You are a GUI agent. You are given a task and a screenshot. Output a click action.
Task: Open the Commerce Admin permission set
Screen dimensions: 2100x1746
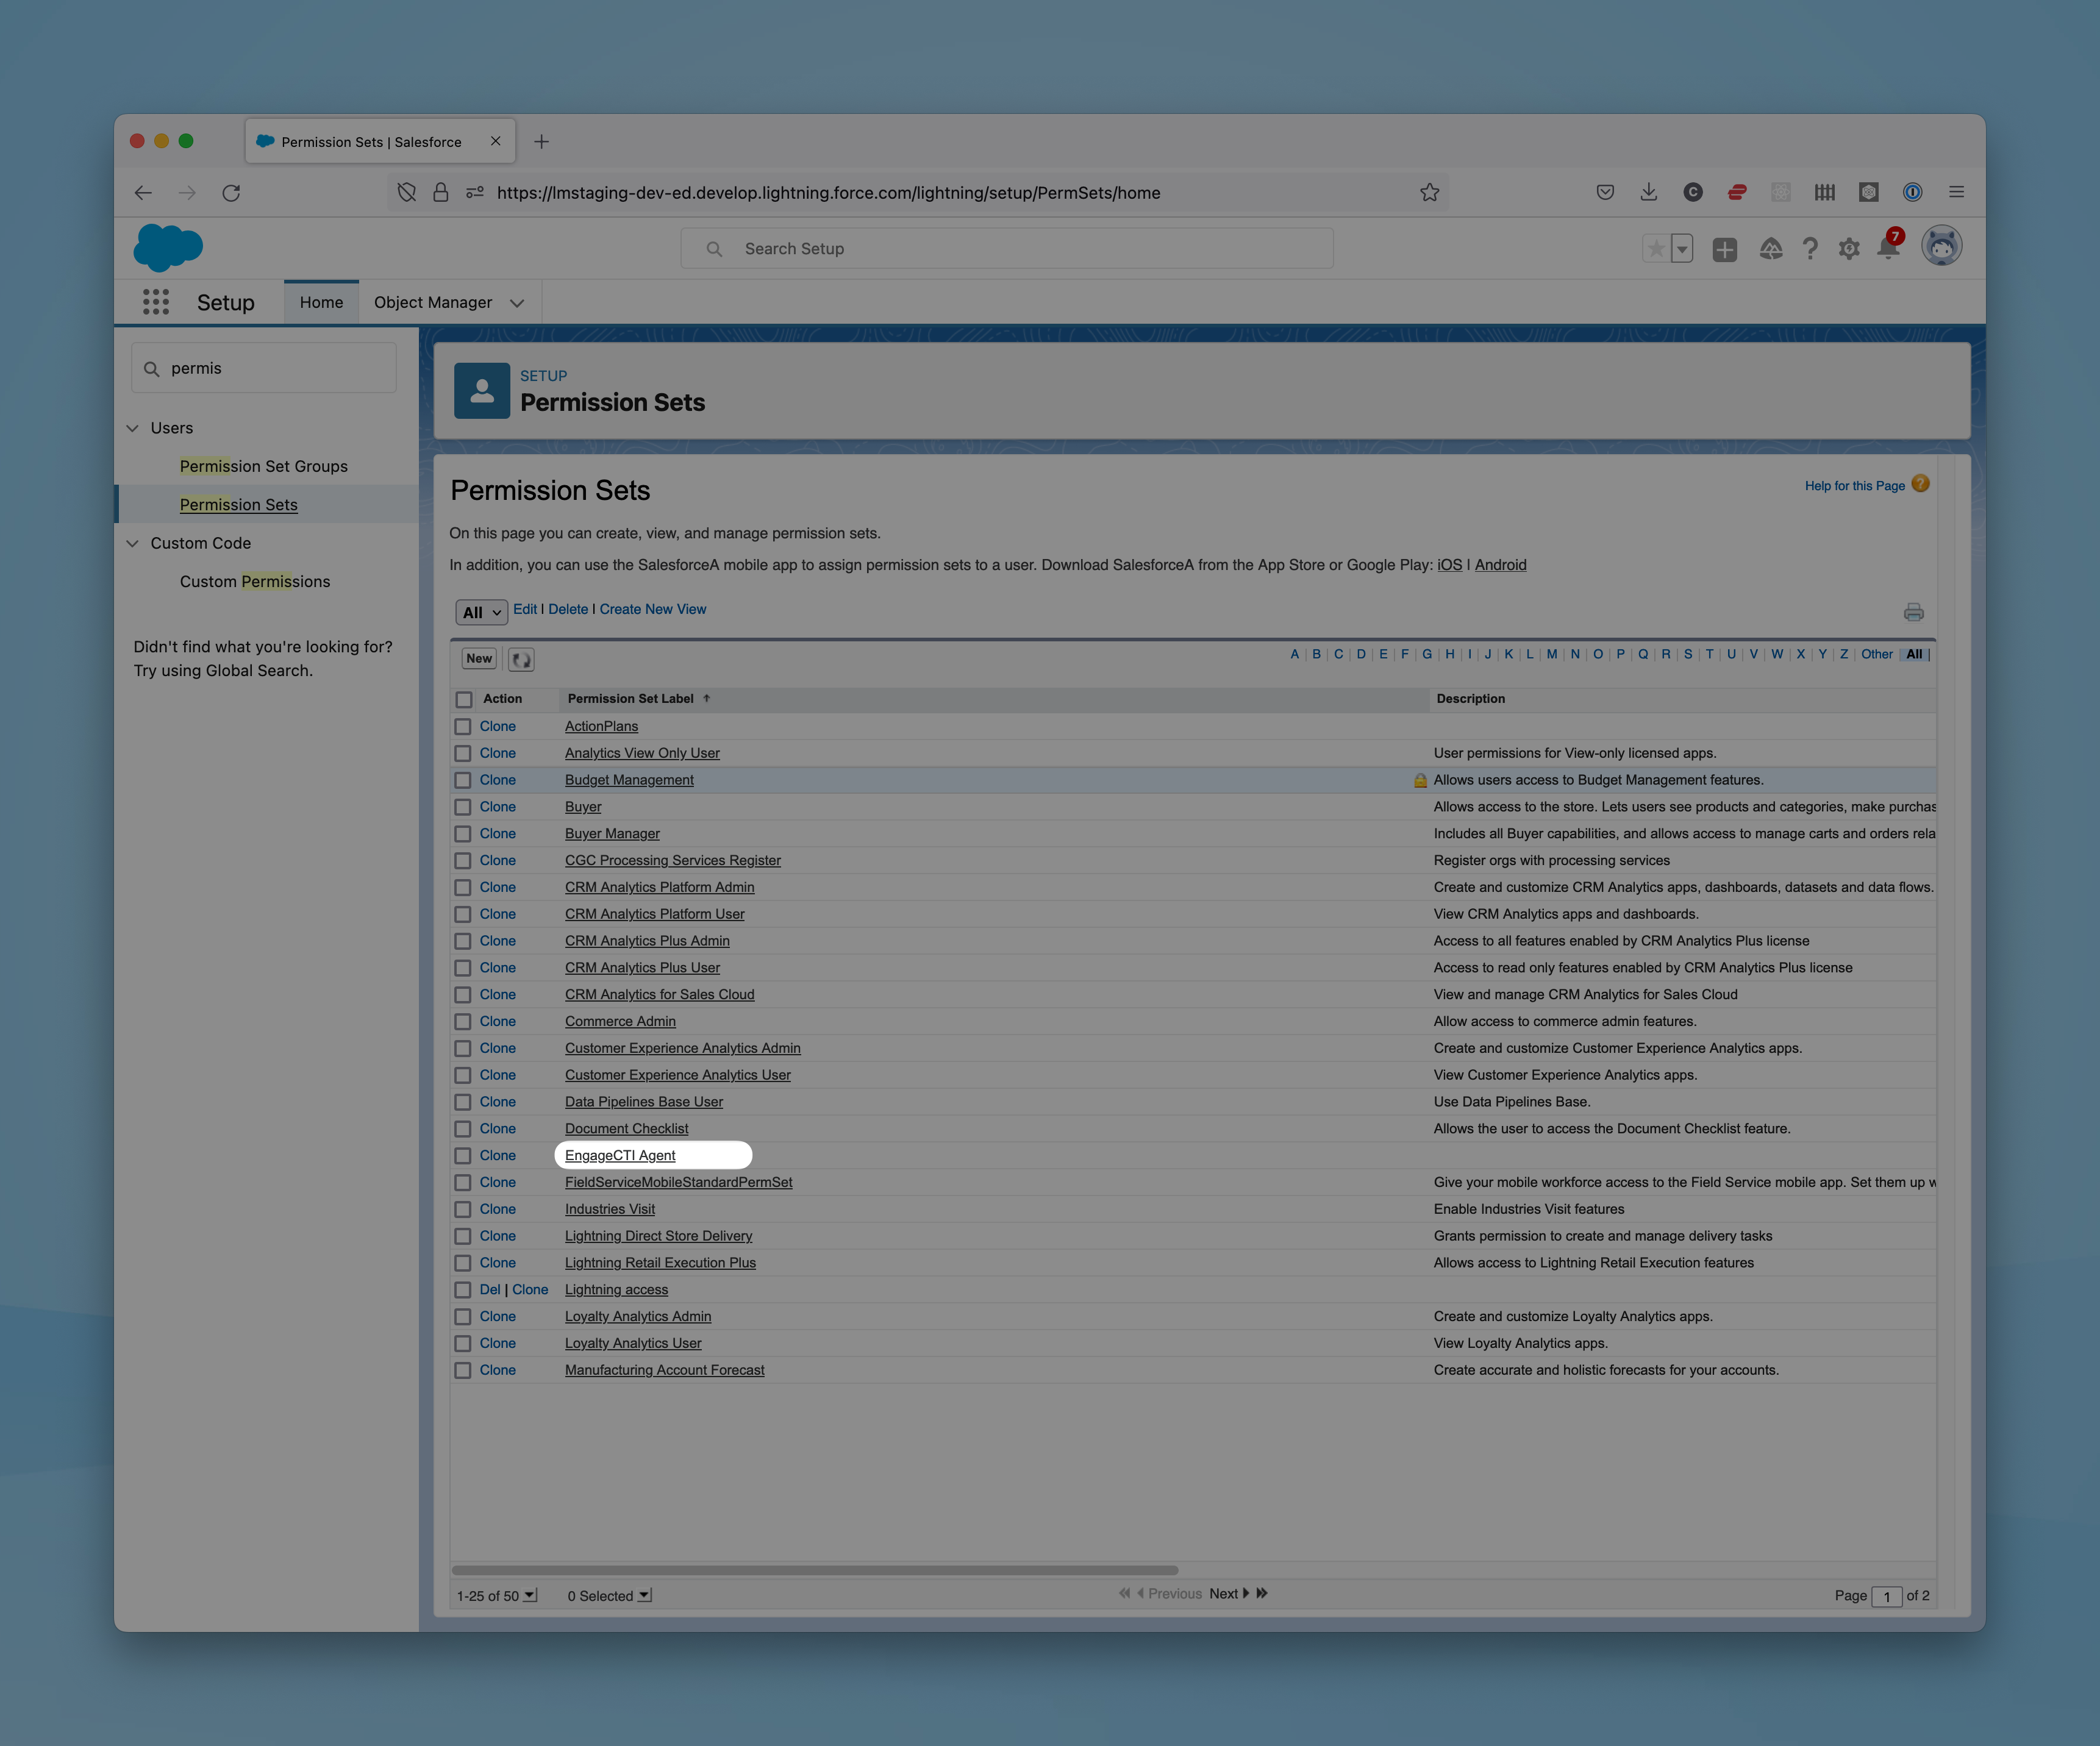point(620,1021)
